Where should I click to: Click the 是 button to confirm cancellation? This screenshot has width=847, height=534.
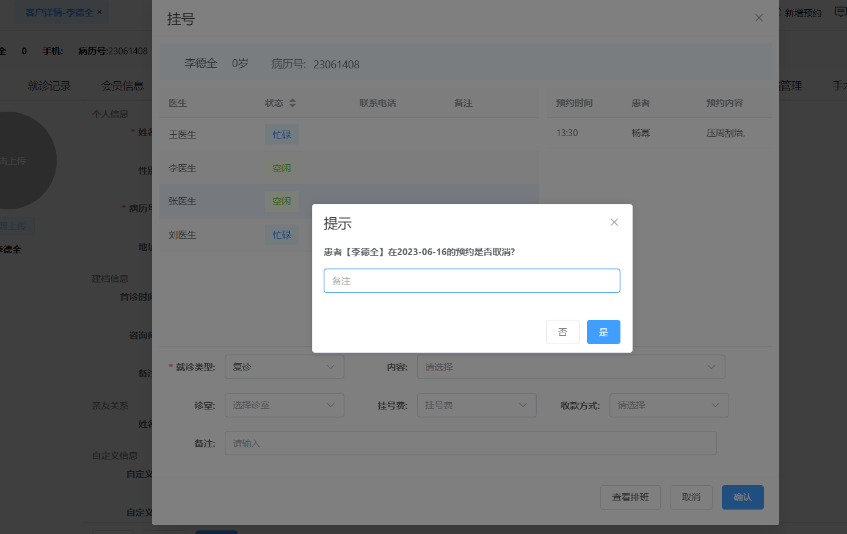pos(603,332)
